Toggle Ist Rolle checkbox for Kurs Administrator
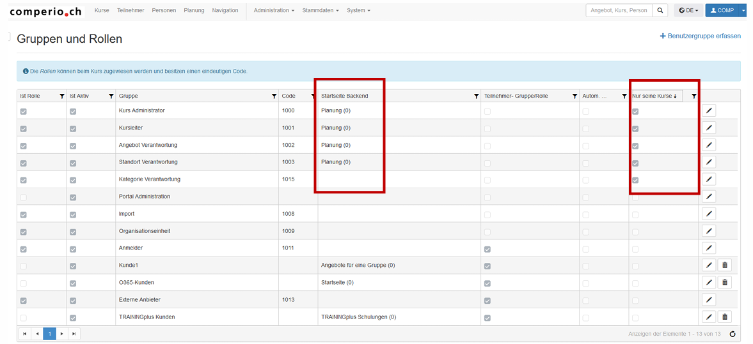This screenshot has width=753, height=344. (x=24, y=111)
